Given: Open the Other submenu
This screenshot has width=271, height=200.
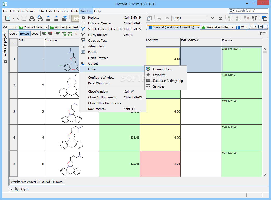Looking at the screenshot, I should click(x=113, y=69).
